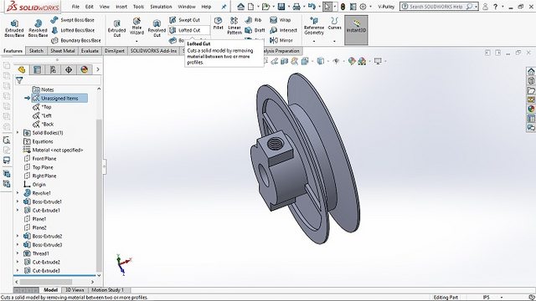536x301 pixels.
Task: Open the Edit menu
Action: (x=90, y=7)
